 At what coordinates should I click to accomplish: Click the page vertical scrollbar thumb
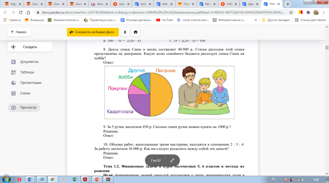point(327,48)
